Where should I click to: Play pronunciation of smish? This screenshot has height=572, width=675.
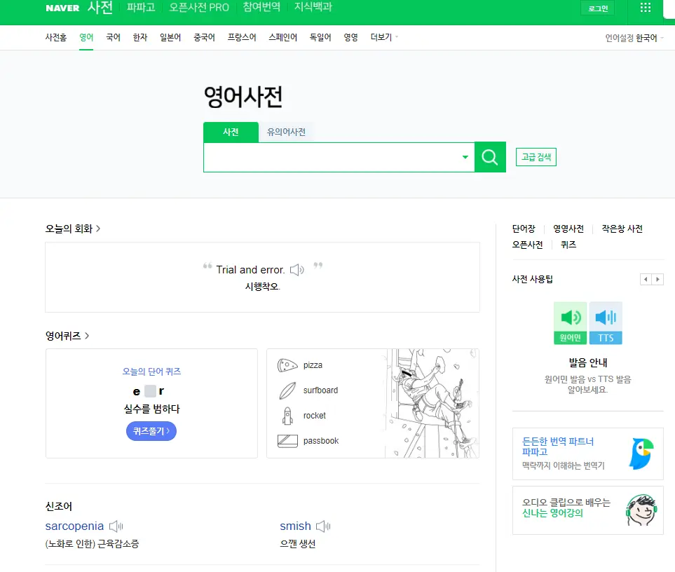[322, 526]
